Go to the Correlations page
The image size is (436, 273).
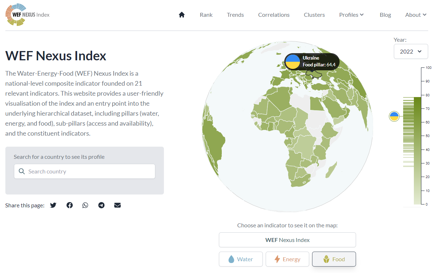pos(274,15)
